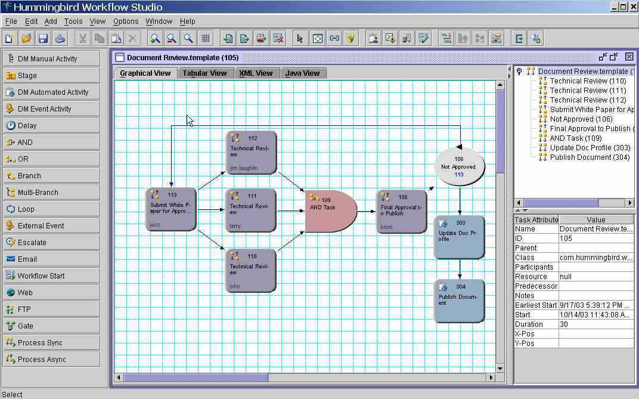Select Update Doc Profile (303) in the tree
Screen dimensions: 639x399
(x=590, y=147)
